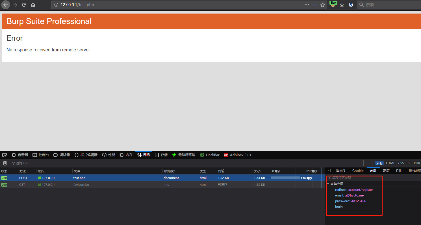Image resolution: width=421 pixels, height=225 pixels.
Task: Open the 性能 performance tab
Action: (108, 155)
